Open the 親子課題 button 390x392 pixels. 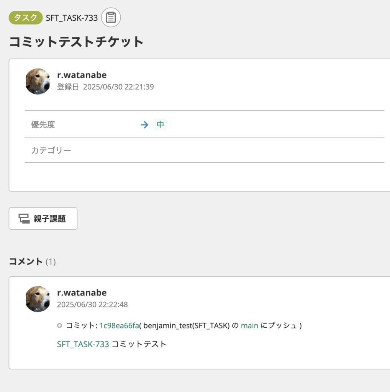tap(43, 219)
